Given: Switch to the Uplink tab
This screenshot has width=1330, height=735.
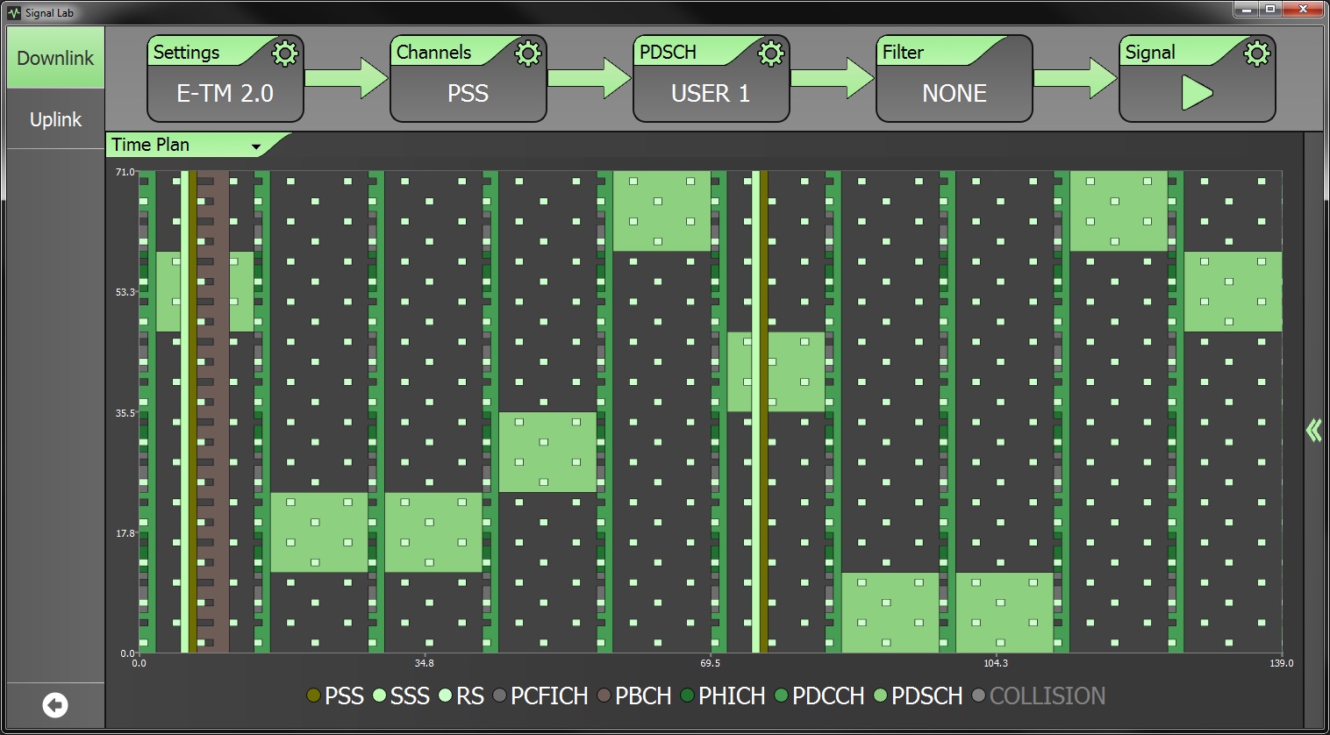Looking at the screenshot, I should (55, 119).
